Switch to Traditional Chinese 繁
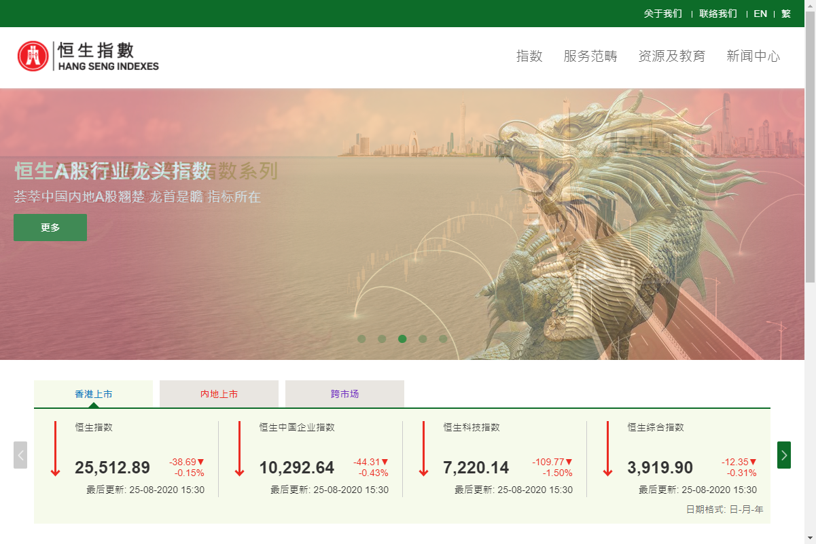 click(x=786, y=14)
